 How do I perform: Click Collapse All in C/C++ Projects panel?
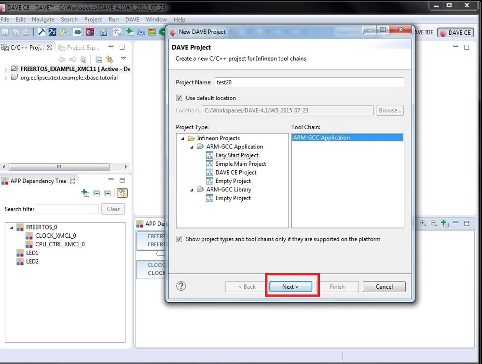(99, 59)
